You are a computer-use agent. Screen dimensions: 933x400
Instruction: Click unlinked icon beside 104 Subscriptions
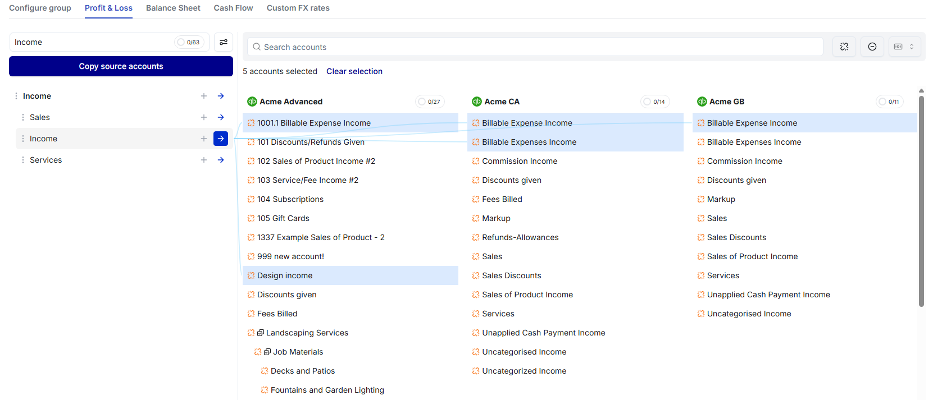pyautogui.click(x=251, y=199)
